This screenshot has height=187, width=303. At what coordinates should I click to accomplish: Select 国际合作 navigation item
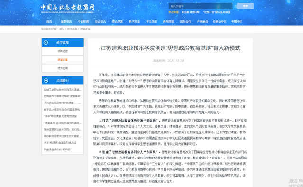185,21
